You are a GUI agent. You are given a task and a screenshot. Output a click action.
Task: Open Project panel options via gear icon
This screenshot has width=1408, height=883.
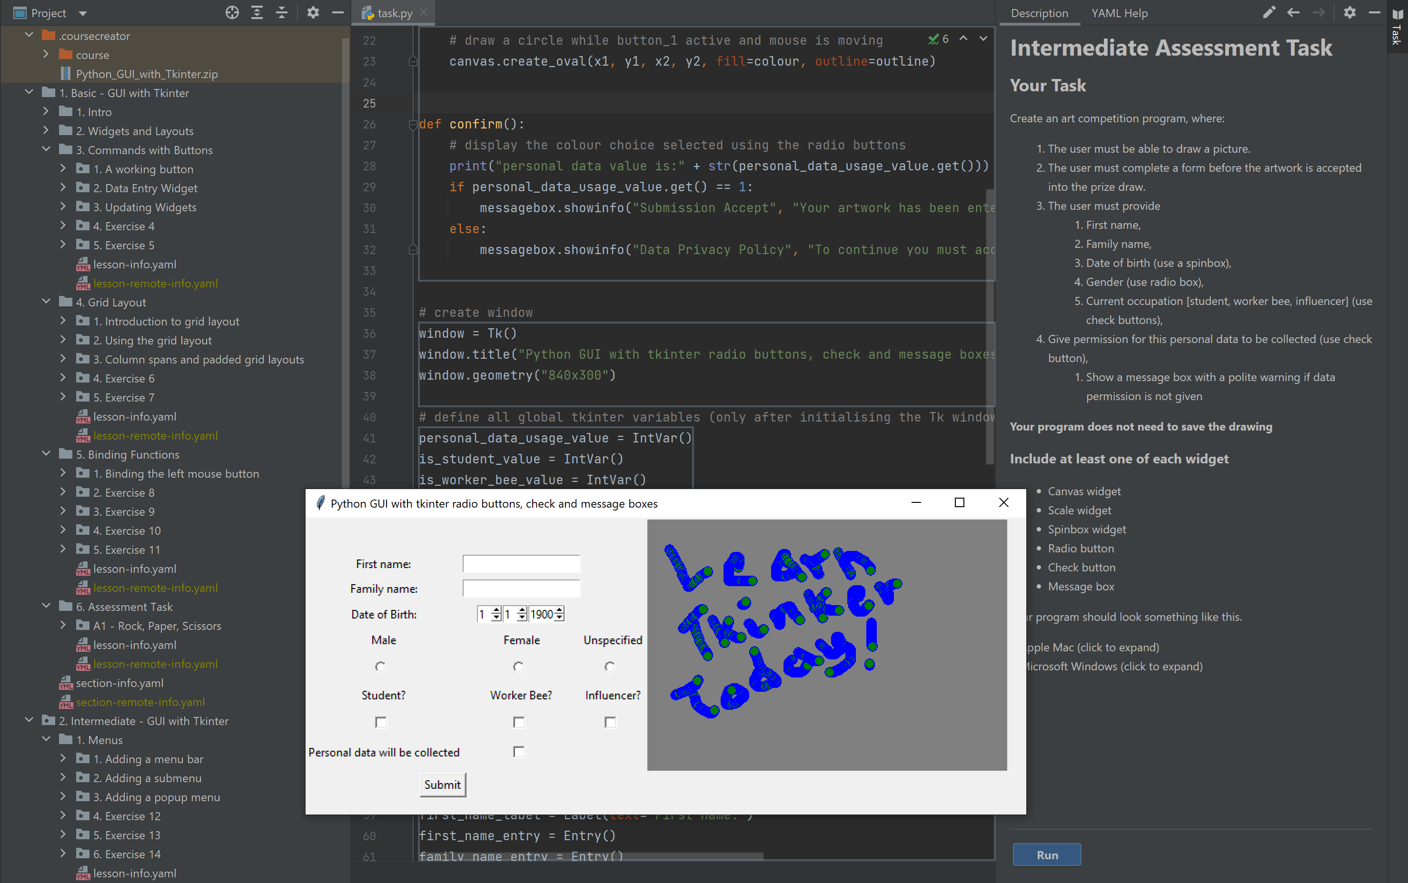pyautogui.click(x=314, y=12)
